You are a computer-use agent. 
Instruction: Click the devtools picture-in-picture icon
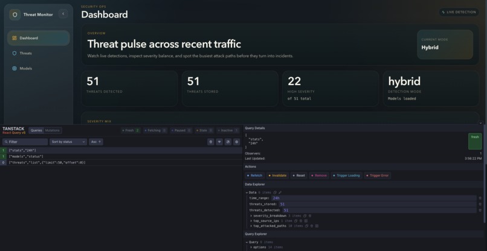point(228,142)
